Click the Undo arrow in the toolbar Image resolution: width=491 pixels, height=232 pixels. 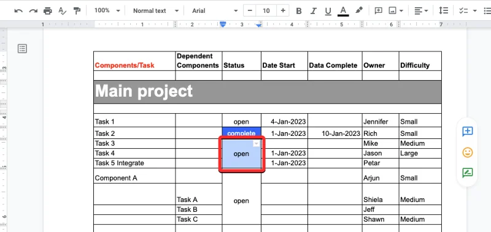point(18,11)
